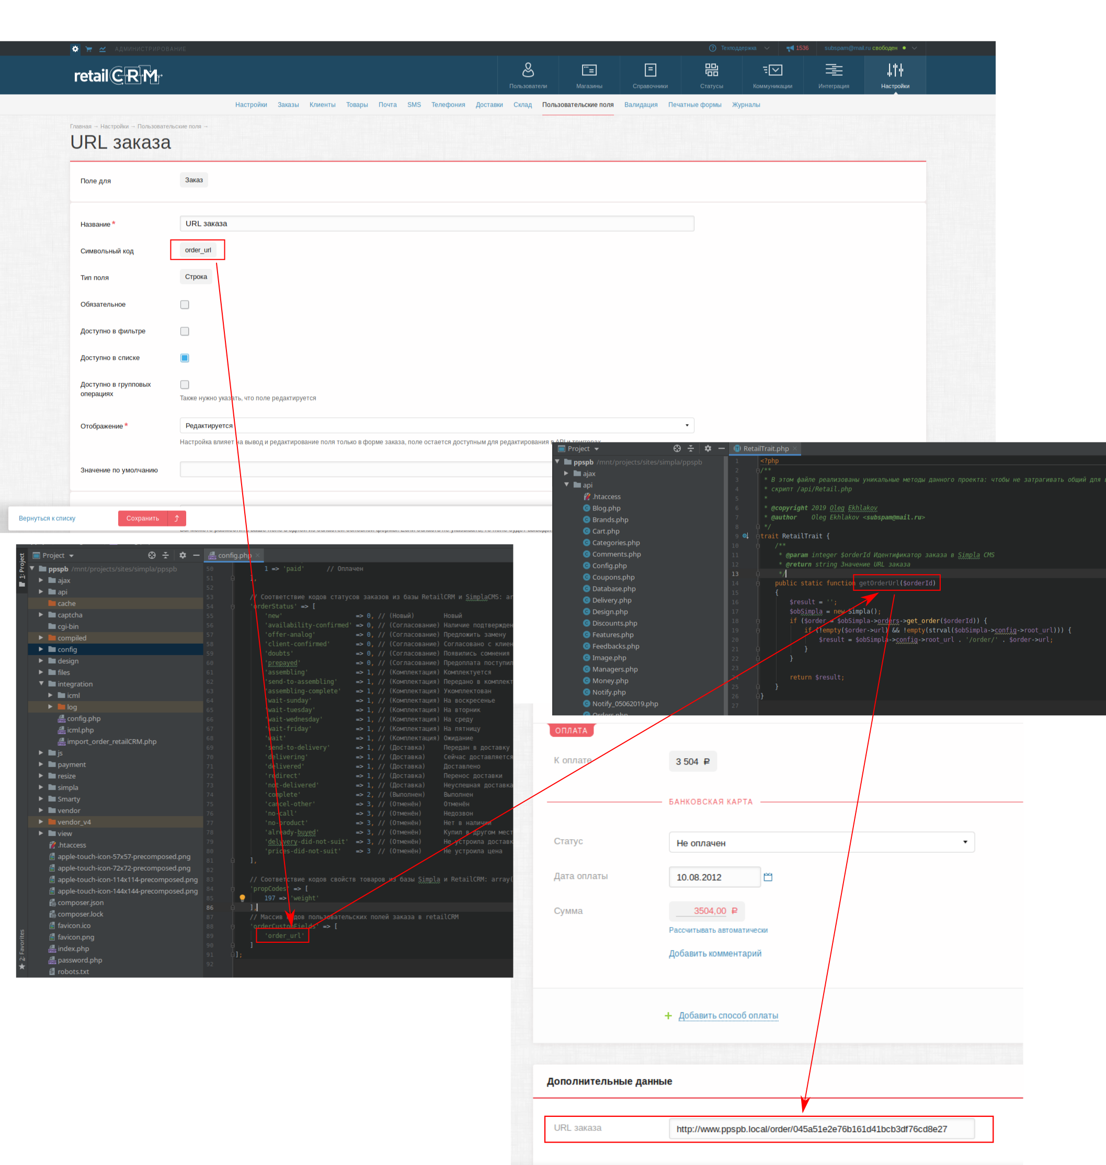Enable the Обязательное checkbox
Image resolution: width=1106 pixels, height=1165 pixels.
pyautogui.click(x=185, y=305)
